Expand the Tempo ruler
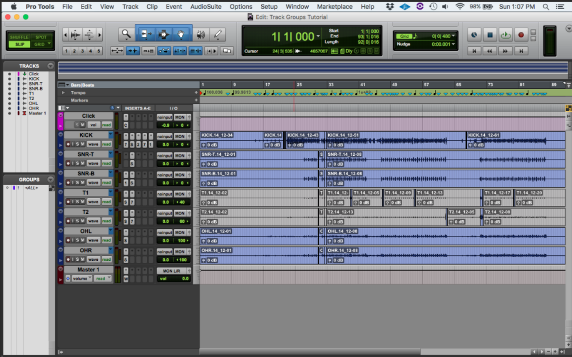 63,92
